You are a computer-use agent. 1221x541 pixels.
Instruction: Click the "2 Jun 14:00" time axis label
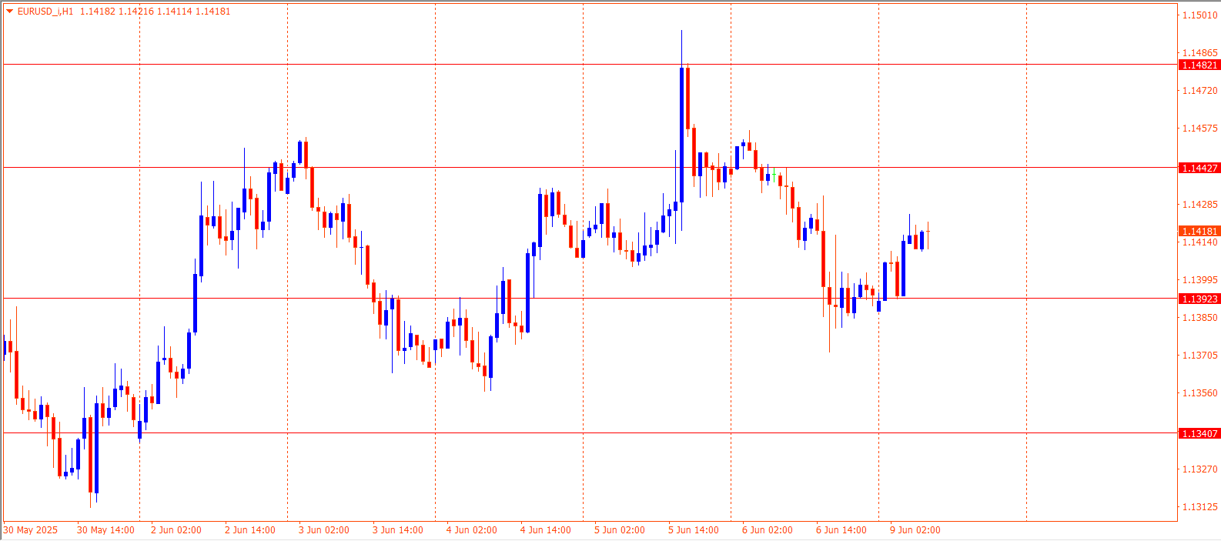click(249, 530)
